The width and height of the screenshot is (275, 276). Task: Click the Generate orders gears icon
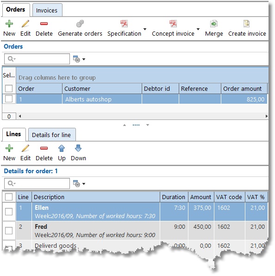click(x=80, y=24)
